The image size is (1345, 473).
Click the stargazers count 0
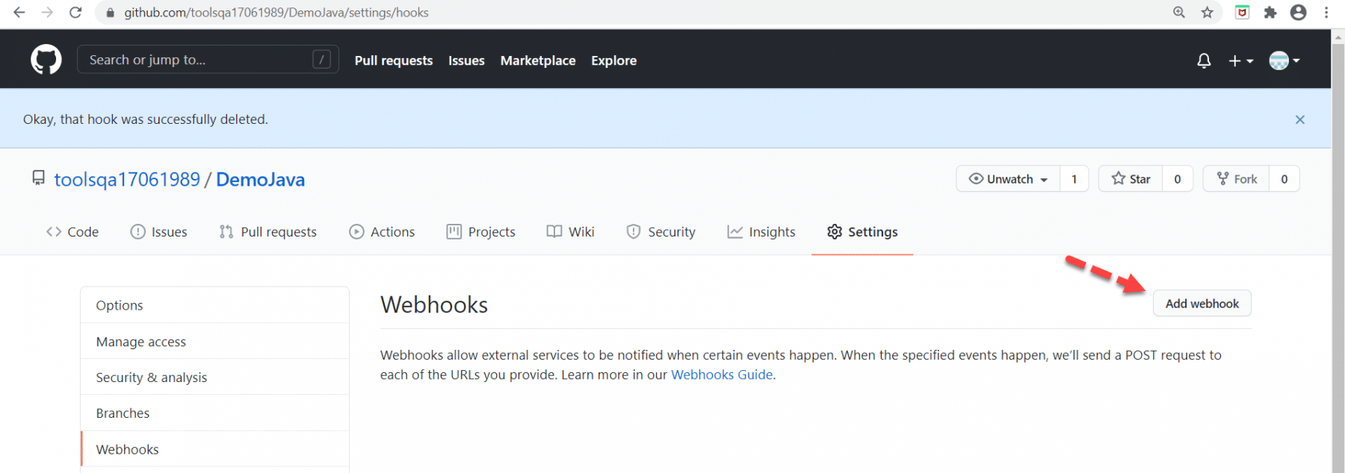pyautogui.click(x=1178, y=179)
